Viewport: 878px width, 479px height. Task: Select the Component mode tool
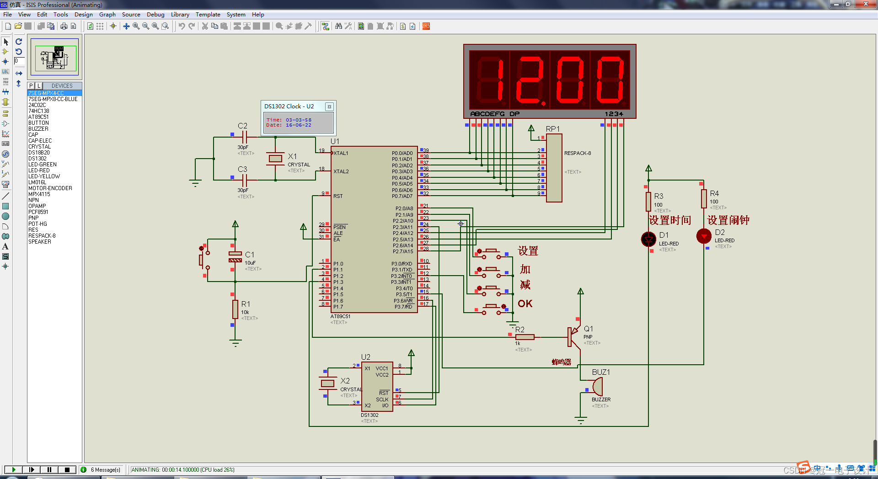pos(5,52)
